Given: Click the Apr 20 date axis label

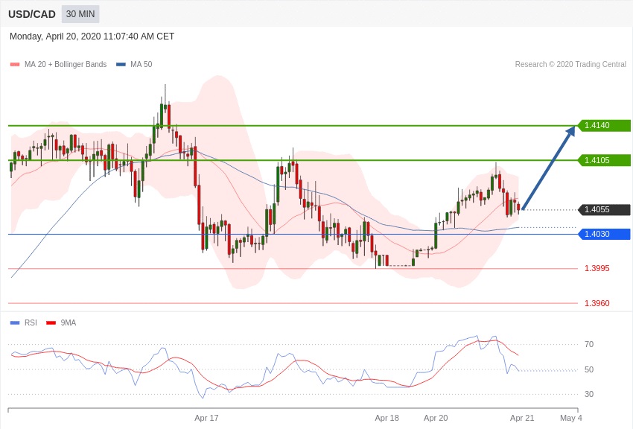Looking at the screenshot, I should 436,418.
